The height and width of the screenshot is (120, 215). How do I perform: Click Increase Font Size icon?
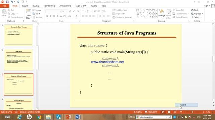[x=70, y=11]
